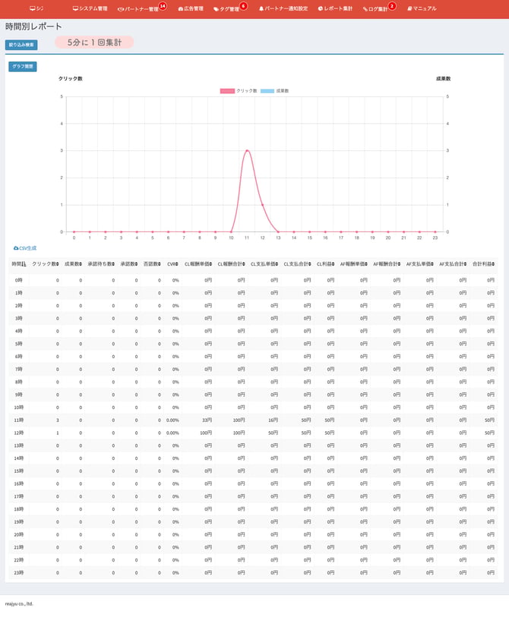
Task: Collapse the chart with グラフ開閉 button
Action: pyautogui.click(x=22, y=66)
